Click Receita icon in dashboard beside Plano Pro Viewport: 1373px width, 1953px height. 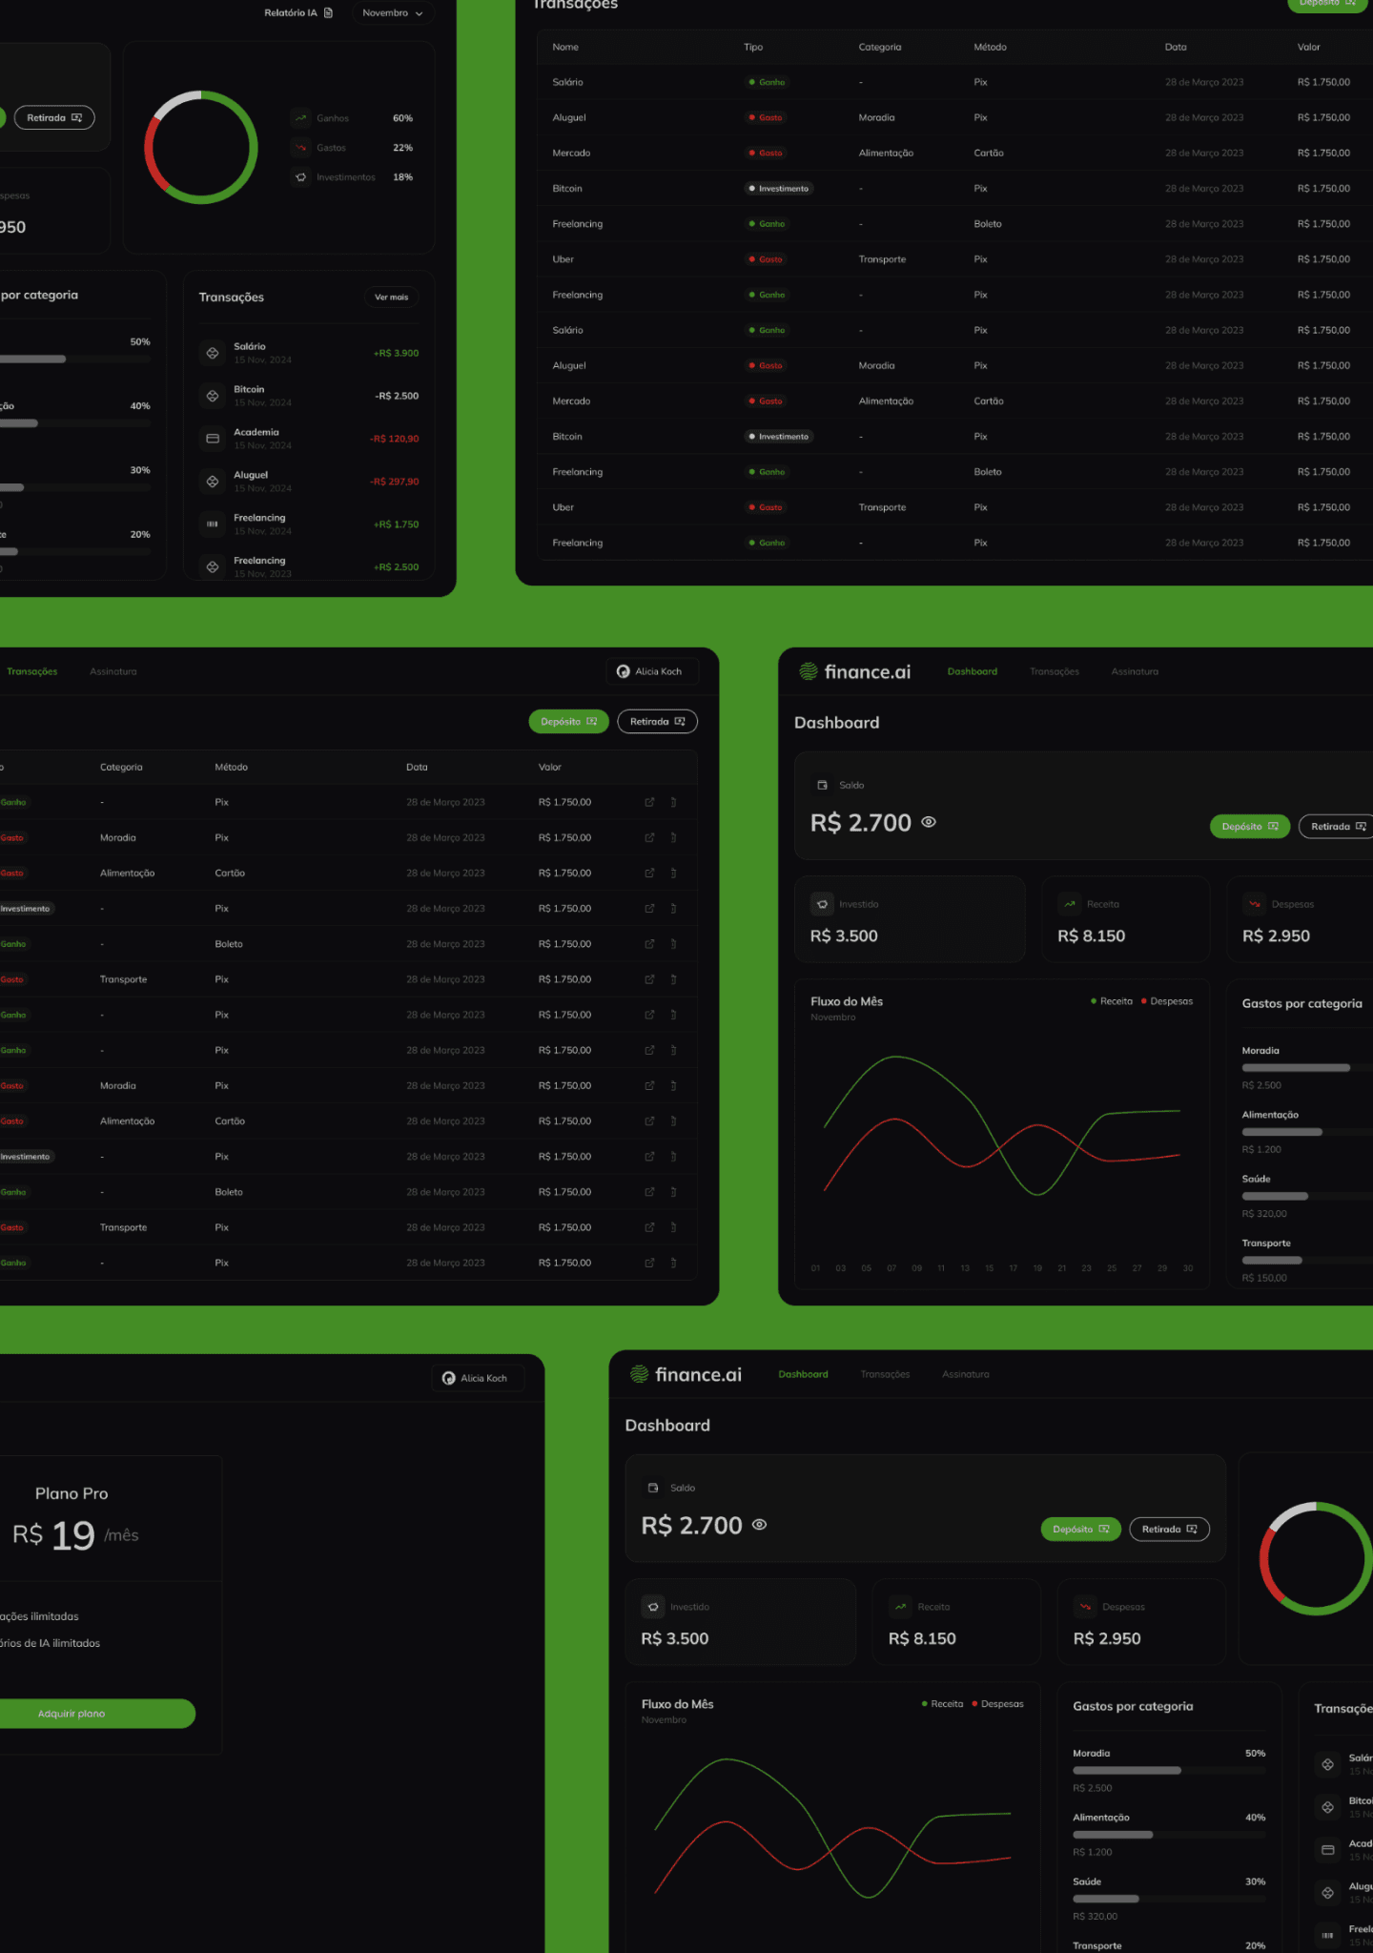[x=901, y=1607]
